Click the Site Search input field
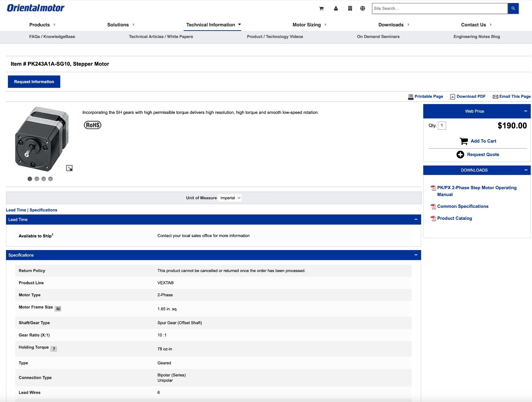Screen dimensions: 532x402 440,9
